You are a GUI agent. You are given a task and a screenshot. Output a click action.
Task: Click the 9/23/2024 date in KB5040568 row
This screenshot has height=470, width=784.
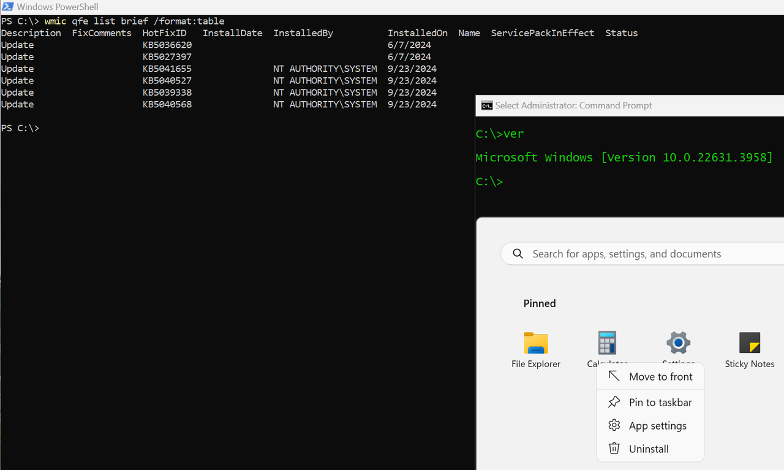click(412, 104)
